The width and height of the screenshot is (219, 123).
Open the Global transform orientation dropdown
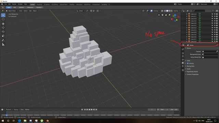(x=81, y=11)
